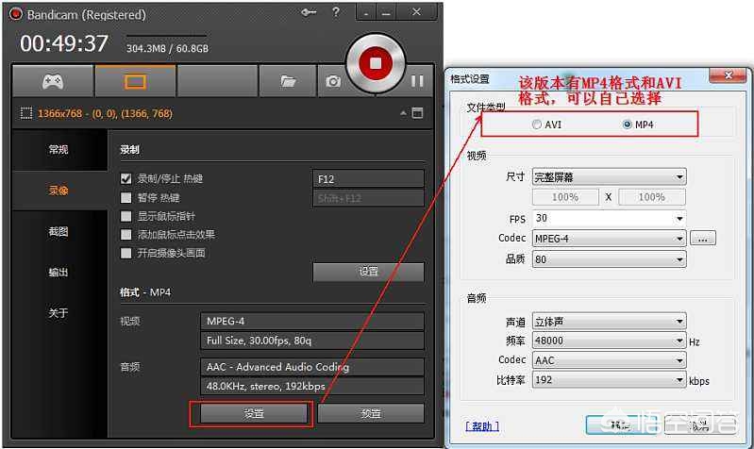Open the 尺寸 完整屏幕 dropdown
Screen dimensions: 754x449
pyautogui.click(x=610, y=177)
